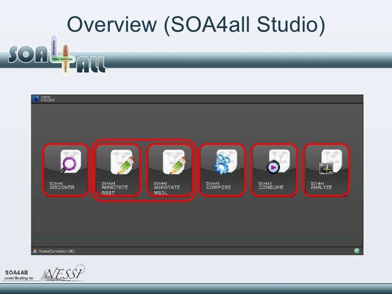Launch the SOA4All Compose tile
392x294 pixels.
[222, 170]
